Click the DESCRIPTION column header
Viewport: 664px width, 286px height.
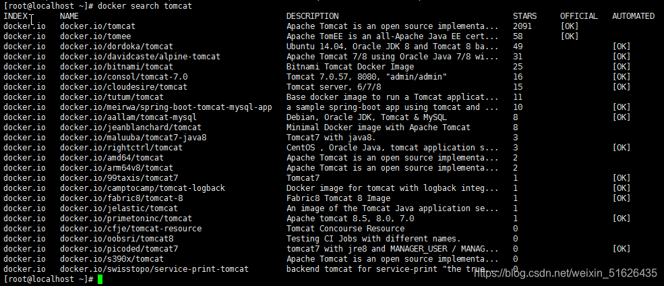click(x=312, y=16)
